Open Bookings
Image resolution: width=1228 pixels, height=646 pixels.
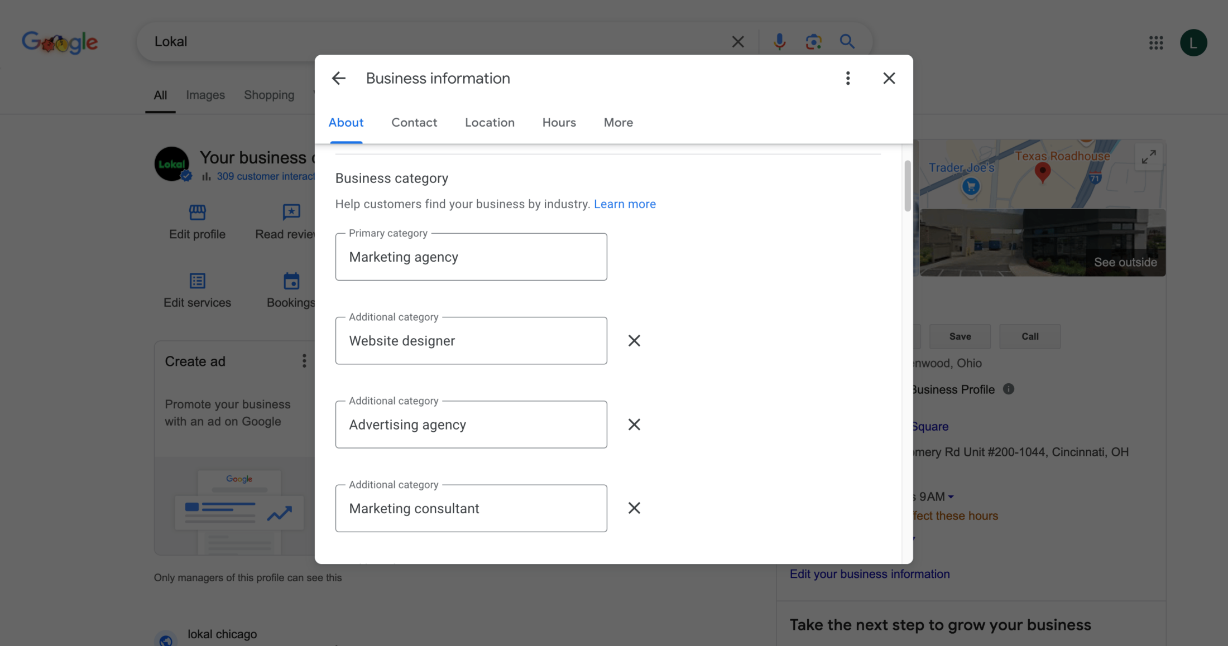(291, 290)
